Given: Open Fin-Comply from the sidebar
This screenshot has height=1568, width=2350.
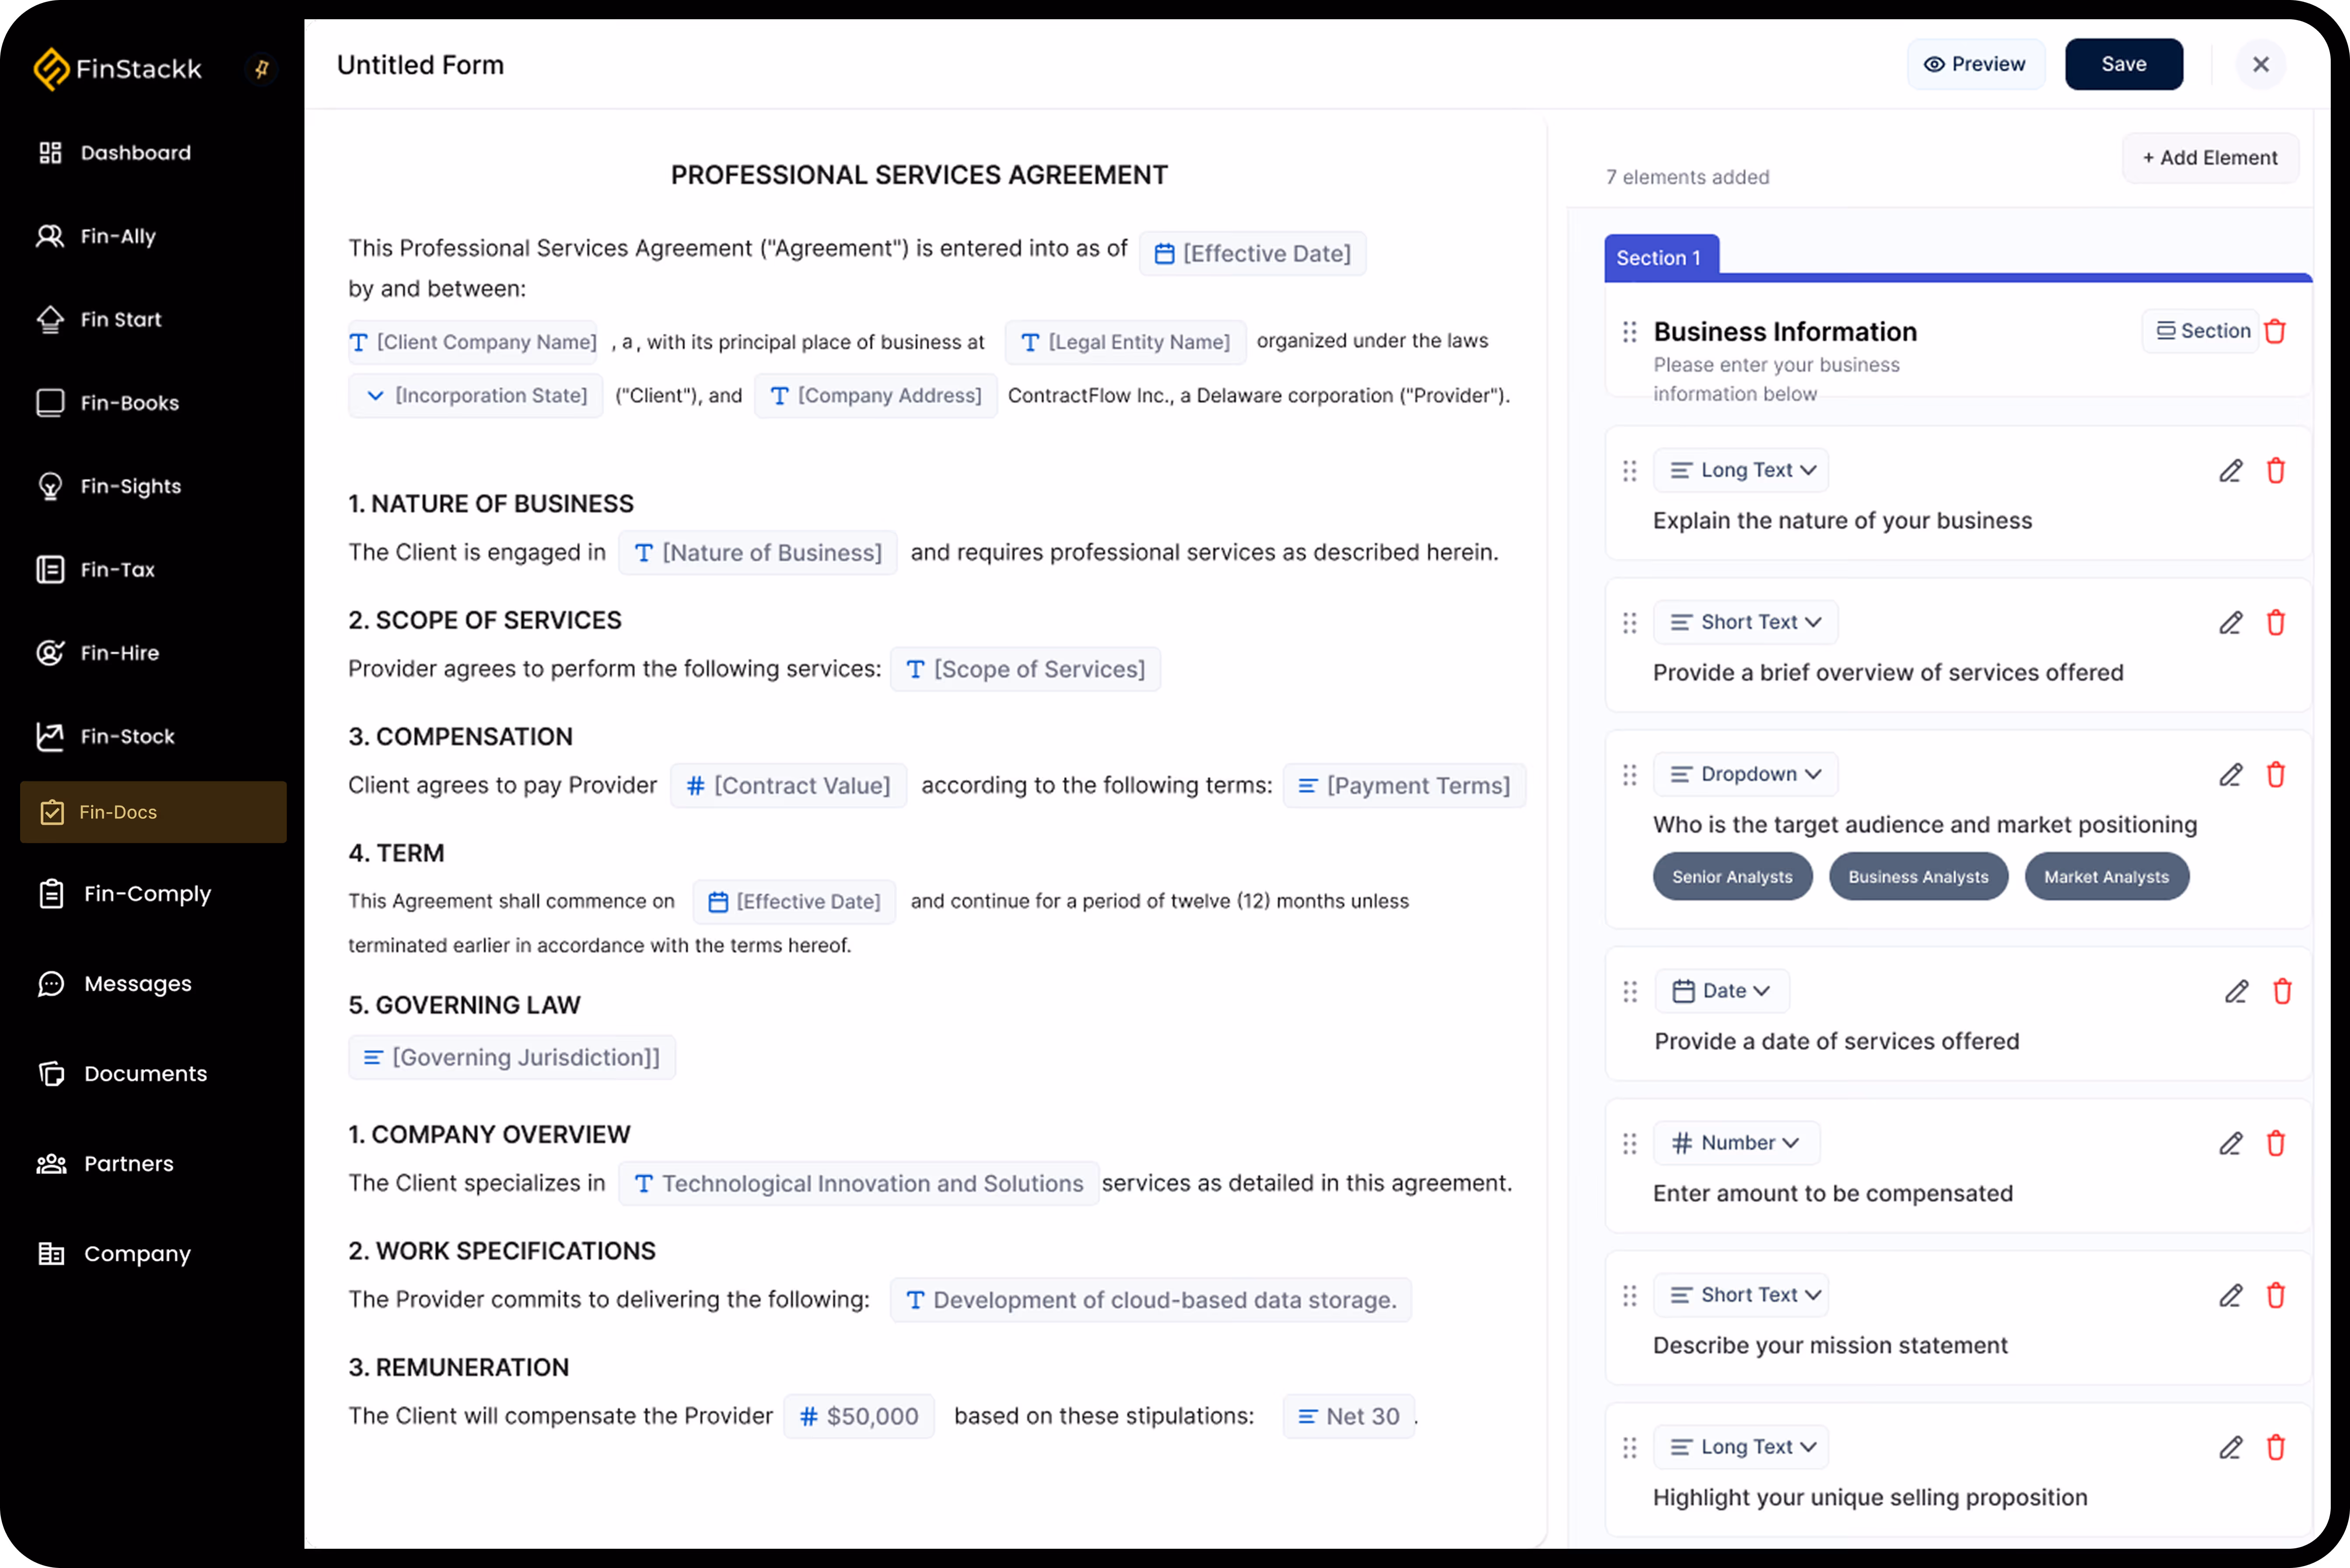Looking at the screenshot, I should [147, 894].
